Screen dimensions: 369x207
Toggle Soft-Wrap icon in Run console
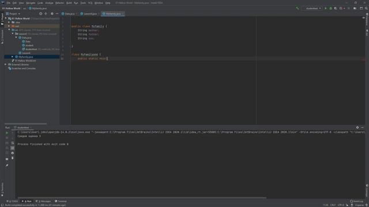13,143
